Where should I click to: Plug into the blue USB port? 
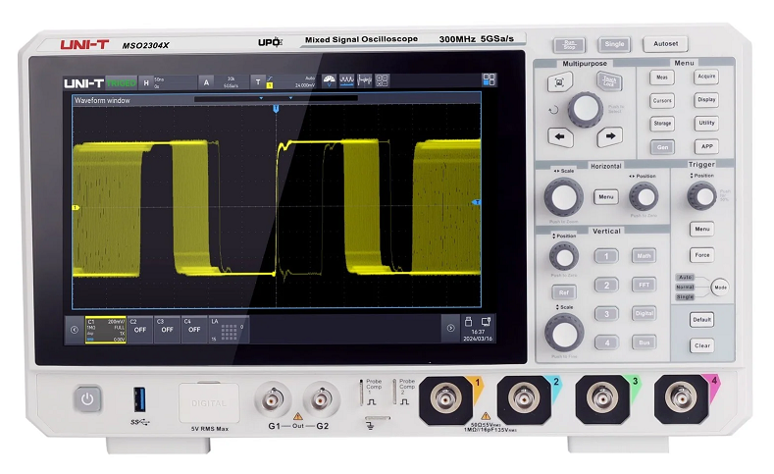pos(139,399)
